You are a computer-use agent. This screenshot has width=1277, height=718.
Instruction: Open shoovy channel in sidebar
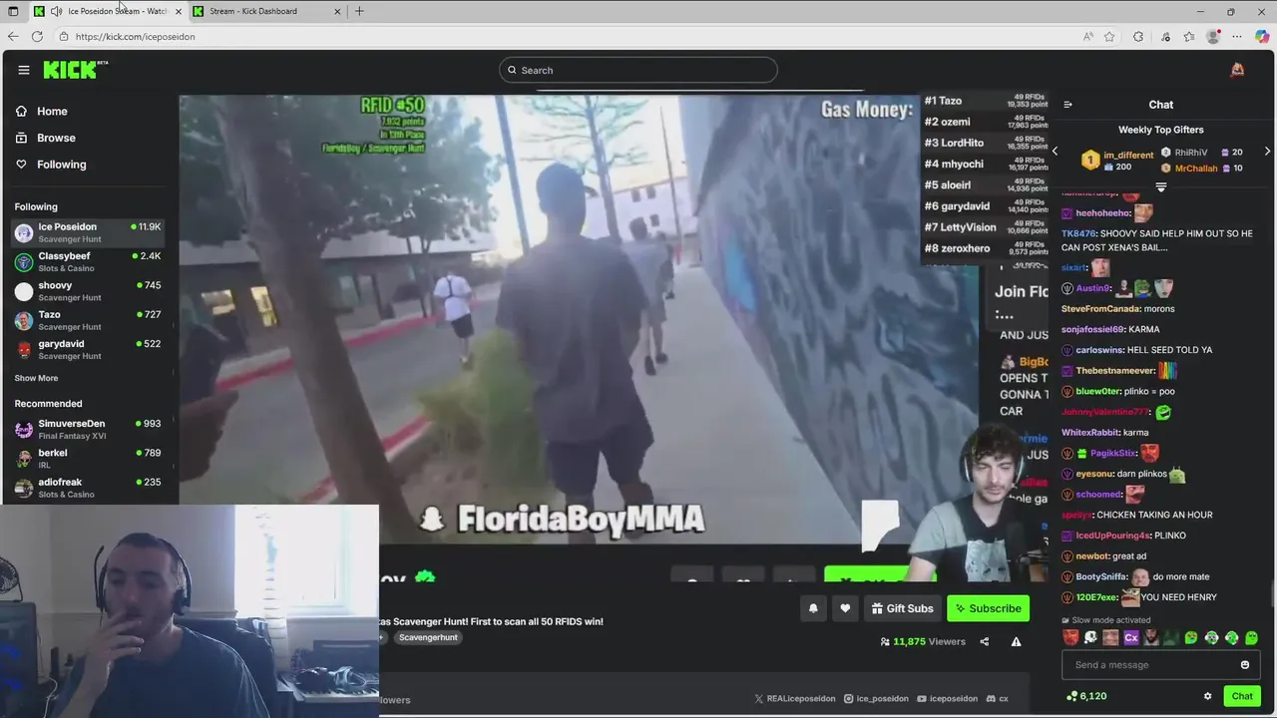coord(88,291)
